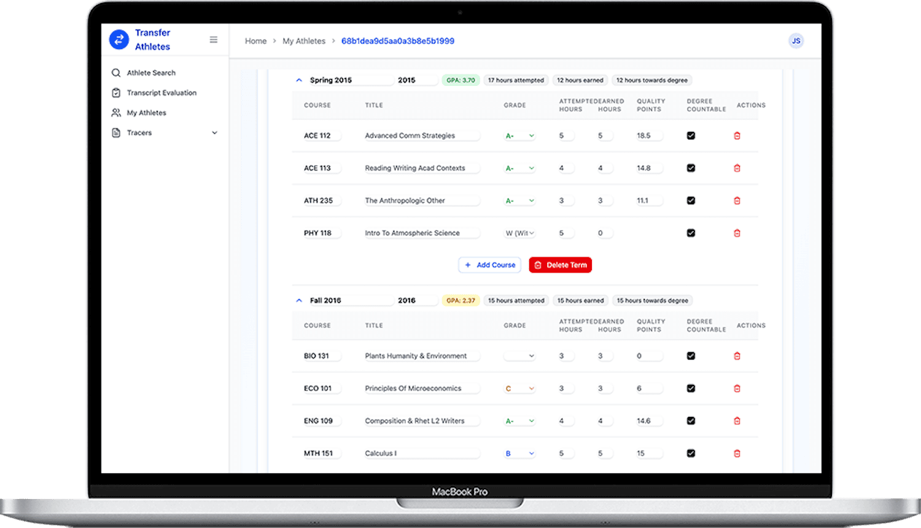Toggle the sidebar hamburger menu

tap(214, 40)
